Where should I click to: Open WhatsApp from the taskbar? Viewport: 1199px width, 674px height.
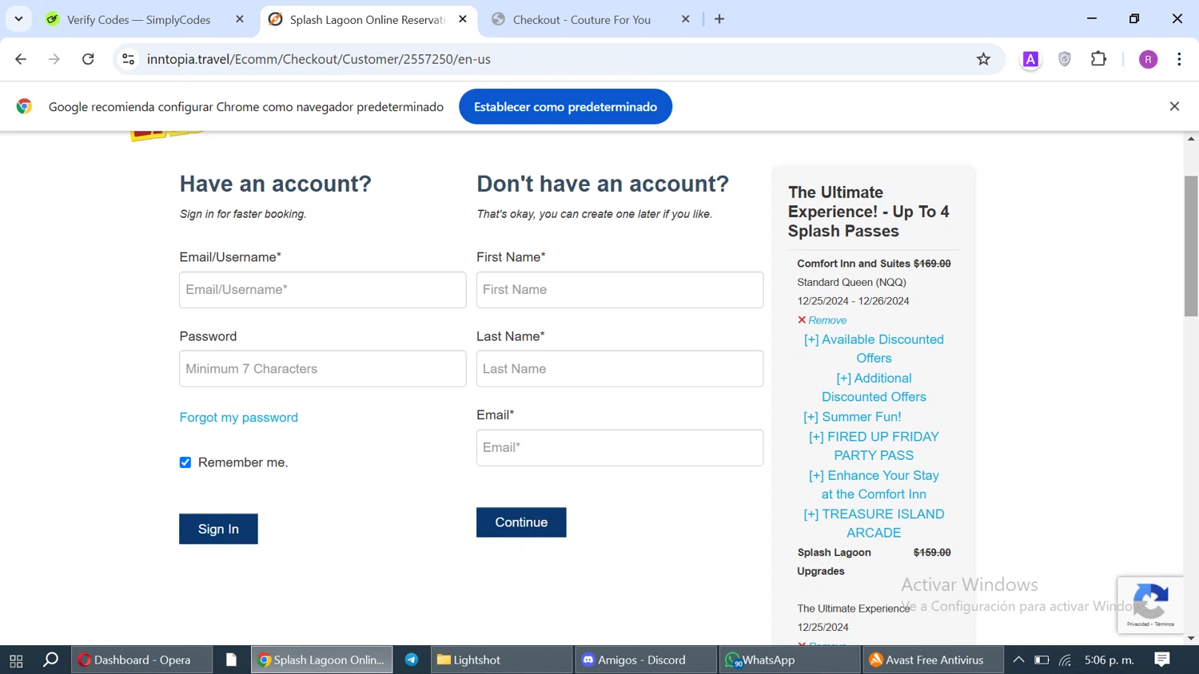click(x=790, y=660)
